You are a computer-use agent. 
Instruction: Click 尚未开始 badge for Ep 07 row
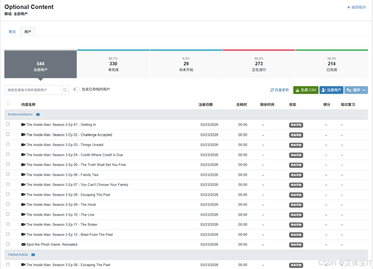296,185
